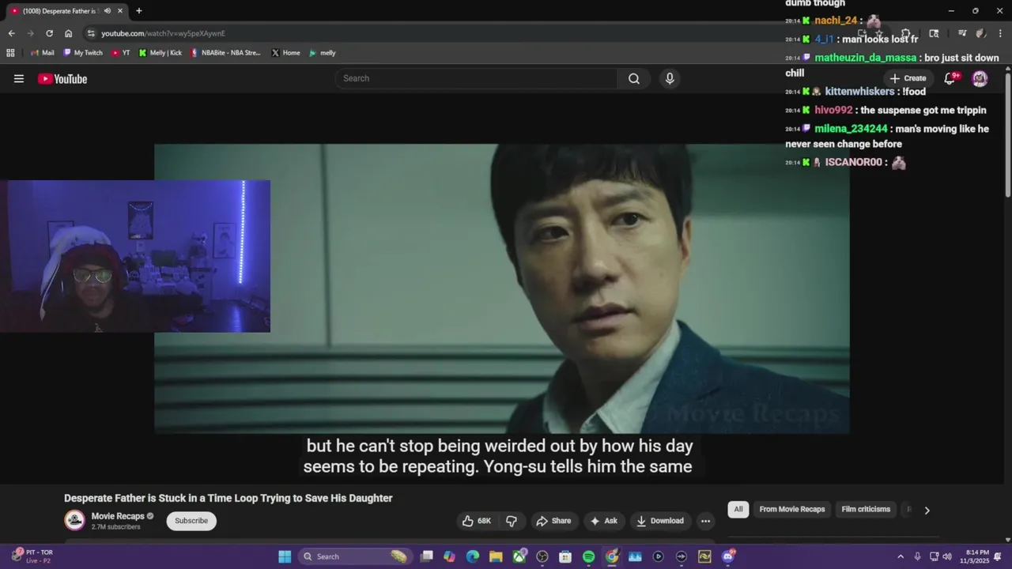Click the movie video player frame
Screen dimensions: 1012x569
coord(502,288)
